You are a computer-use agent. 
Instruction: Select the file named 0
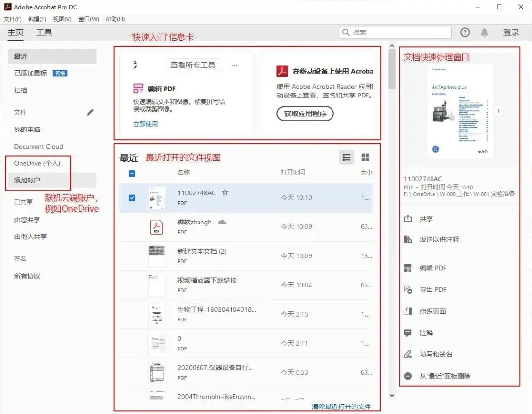[246, 343]
